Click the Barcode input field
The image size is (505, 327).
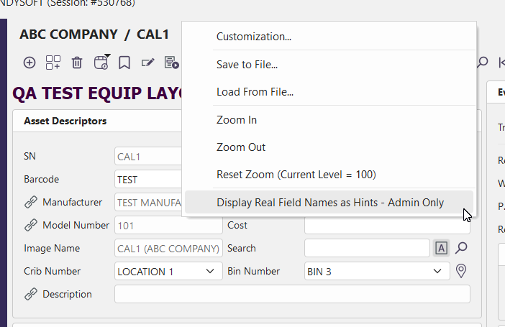point(148,179)
